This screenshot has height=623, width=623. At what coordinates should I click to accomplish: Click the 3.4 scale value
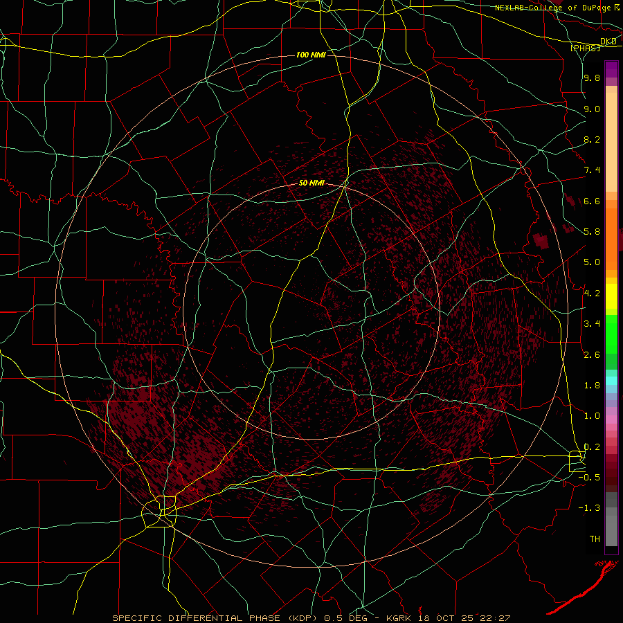tap(592, 324)
